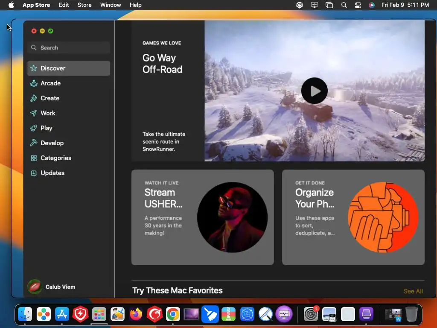This screenshot has height=328, width=437.
Task: Open Preview app in the Dock
Action: 329,314
